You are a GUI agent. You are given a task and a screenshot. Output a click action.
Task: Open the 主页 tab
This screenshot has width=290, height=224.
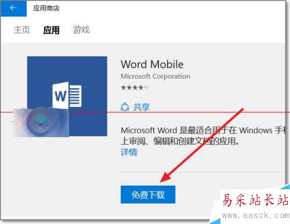coord(21,30)
